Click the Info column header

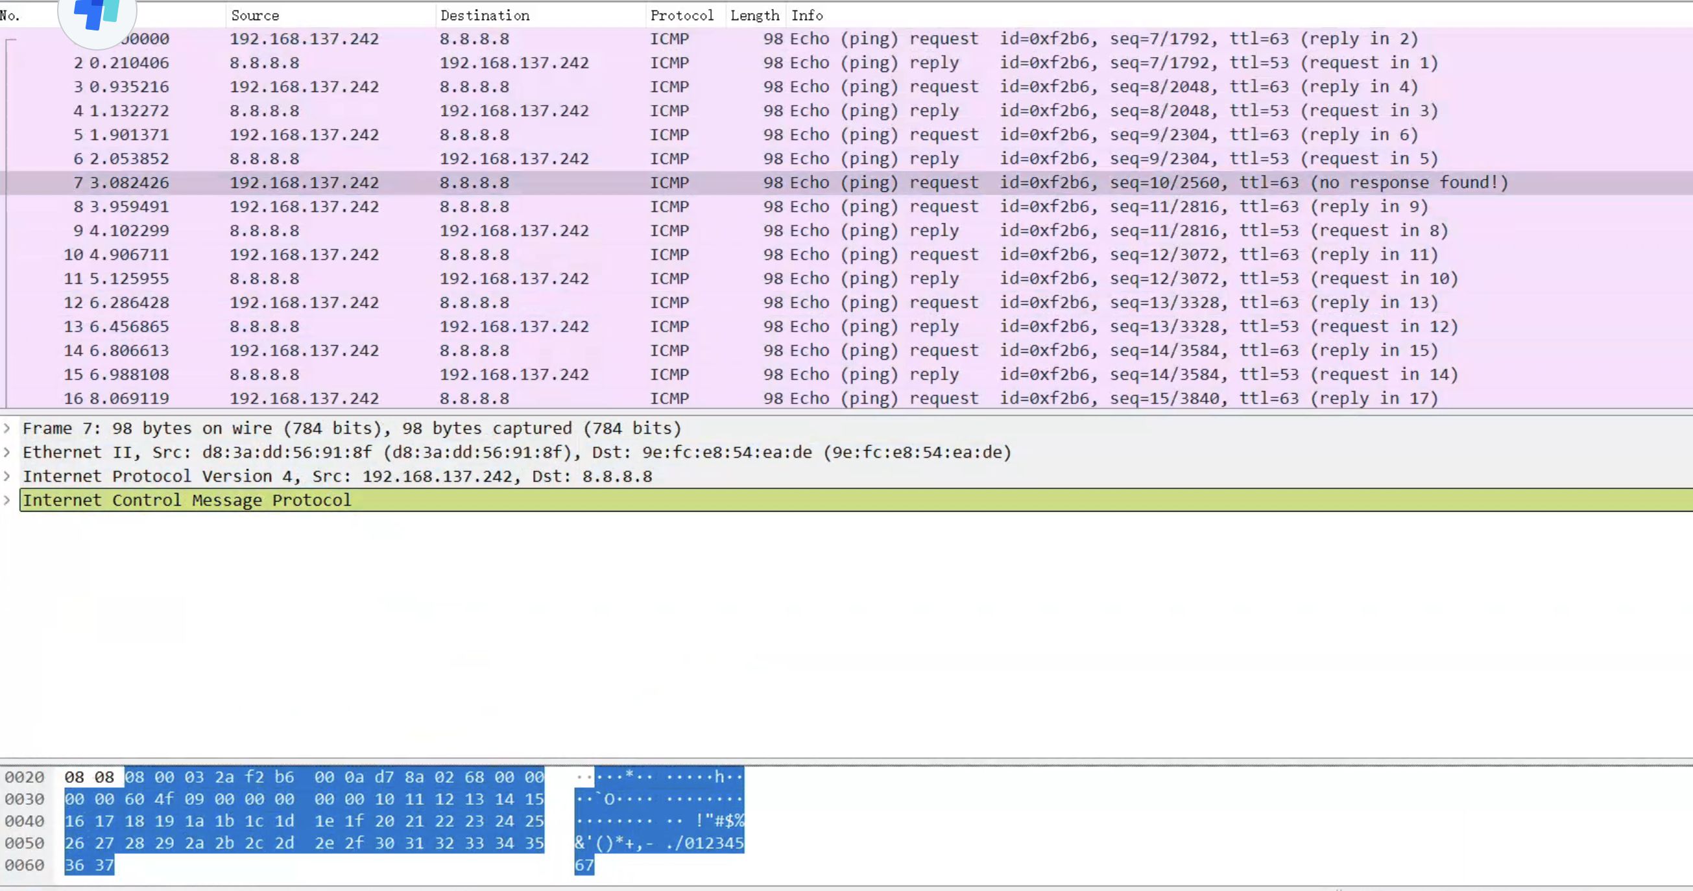pyautogui.click(x=806, y=15)
